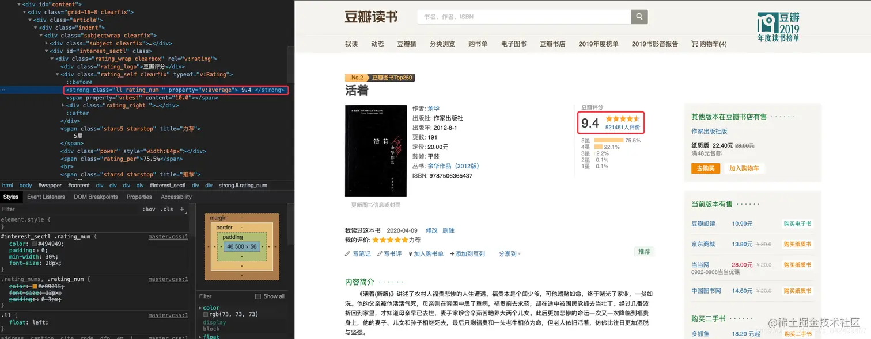Click the add new style rule plus icon
871x339 pixels.
click(182, 209)
